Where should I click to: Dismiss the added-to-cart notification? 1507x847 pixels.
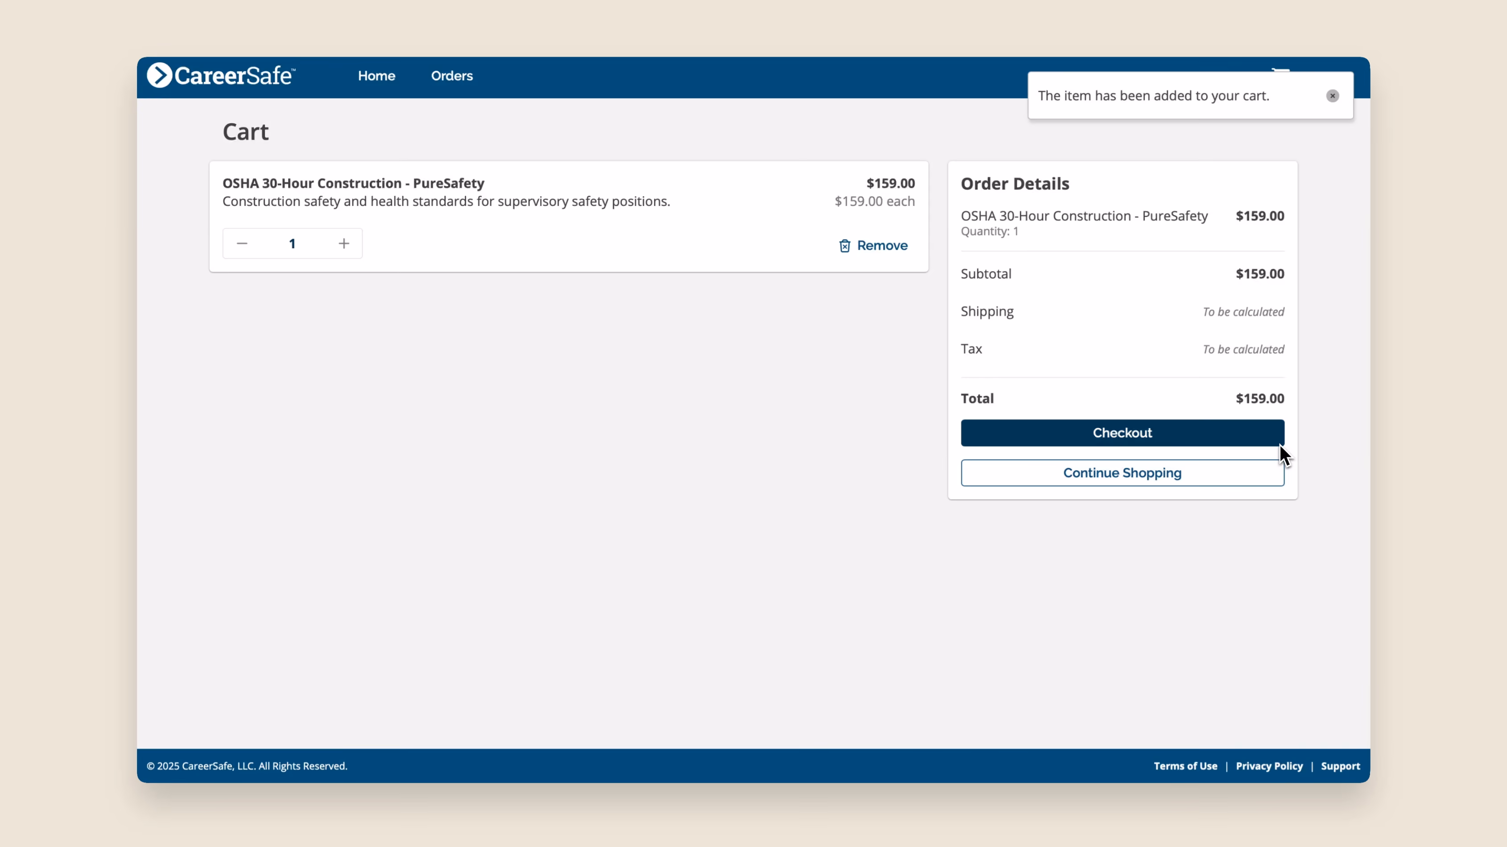[x=1333, y=96]
